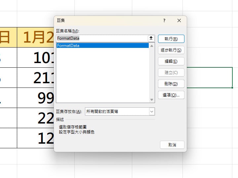Open help with the question mark icon

click(164, 20)
